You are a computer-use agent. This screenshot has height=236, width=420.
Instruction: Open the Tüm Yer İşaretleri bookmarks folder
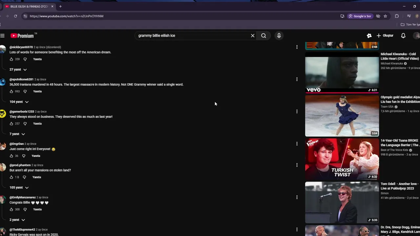pos(410,25)
